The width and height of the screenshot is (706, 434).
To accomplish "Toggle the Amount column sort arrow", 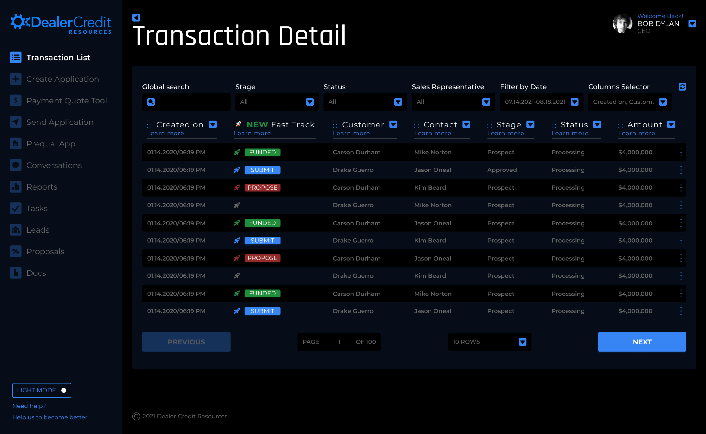I will [x=671, y=124].
